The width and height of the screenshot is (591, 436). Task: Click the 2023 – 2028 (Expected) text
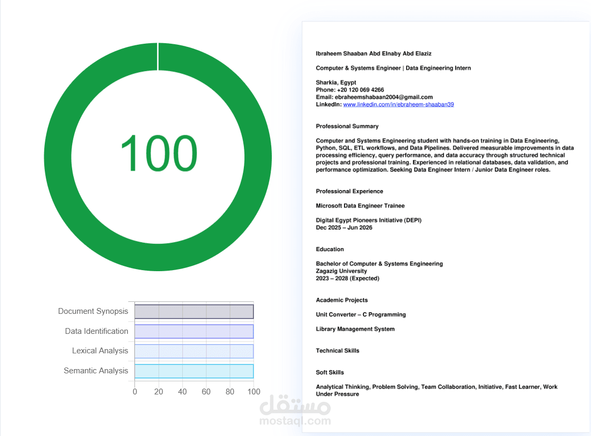348,279
